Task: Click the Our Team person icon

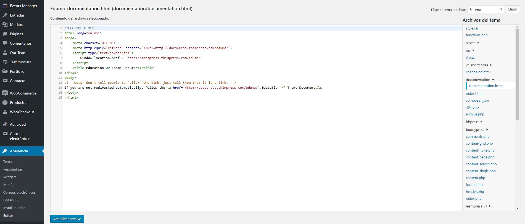Action: point(5,53)
